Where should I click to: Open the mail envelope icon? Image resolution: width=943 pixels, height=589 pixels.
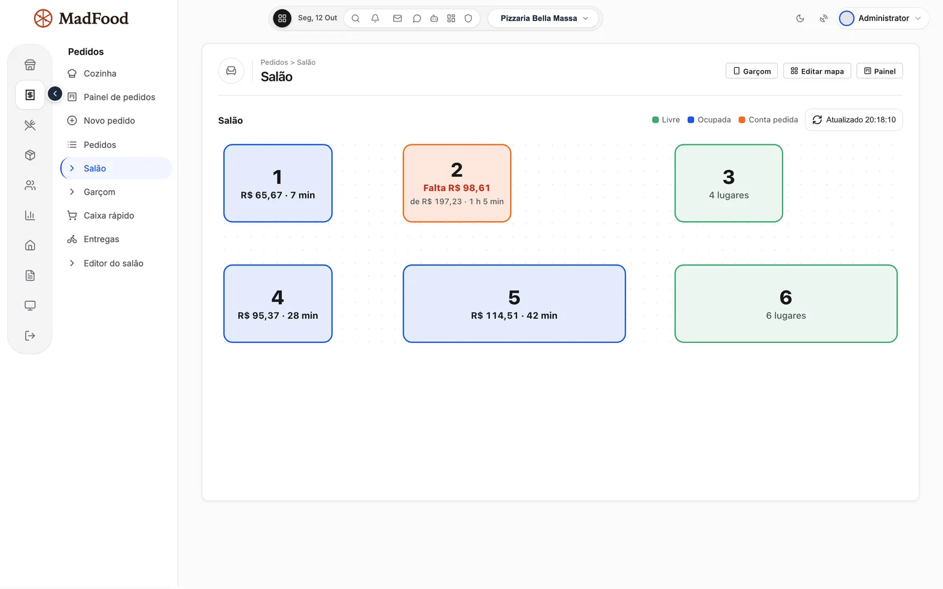coord(397,18)
